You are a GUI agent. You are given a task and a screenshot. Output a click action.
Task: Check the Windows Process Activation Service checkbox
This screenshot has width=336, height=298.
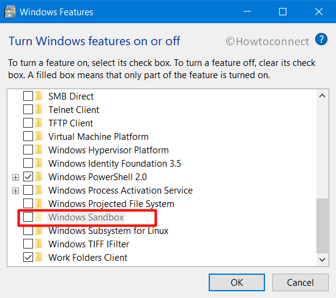(x=28, y=191)
